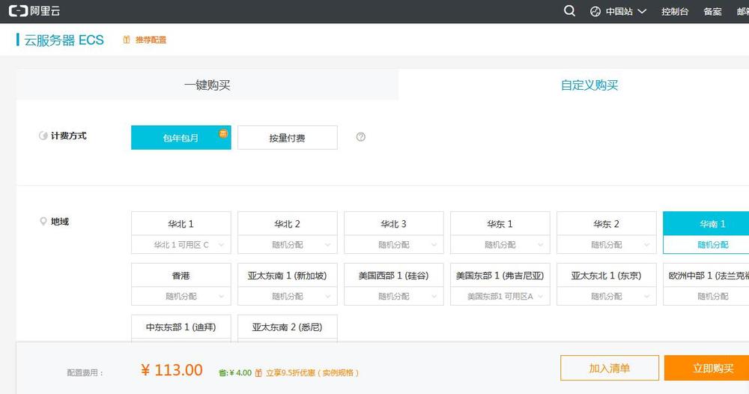The width and height of the screenshot is (749, 394).
Task: Select 包年包月 billing method
Action: coord(181,138)
